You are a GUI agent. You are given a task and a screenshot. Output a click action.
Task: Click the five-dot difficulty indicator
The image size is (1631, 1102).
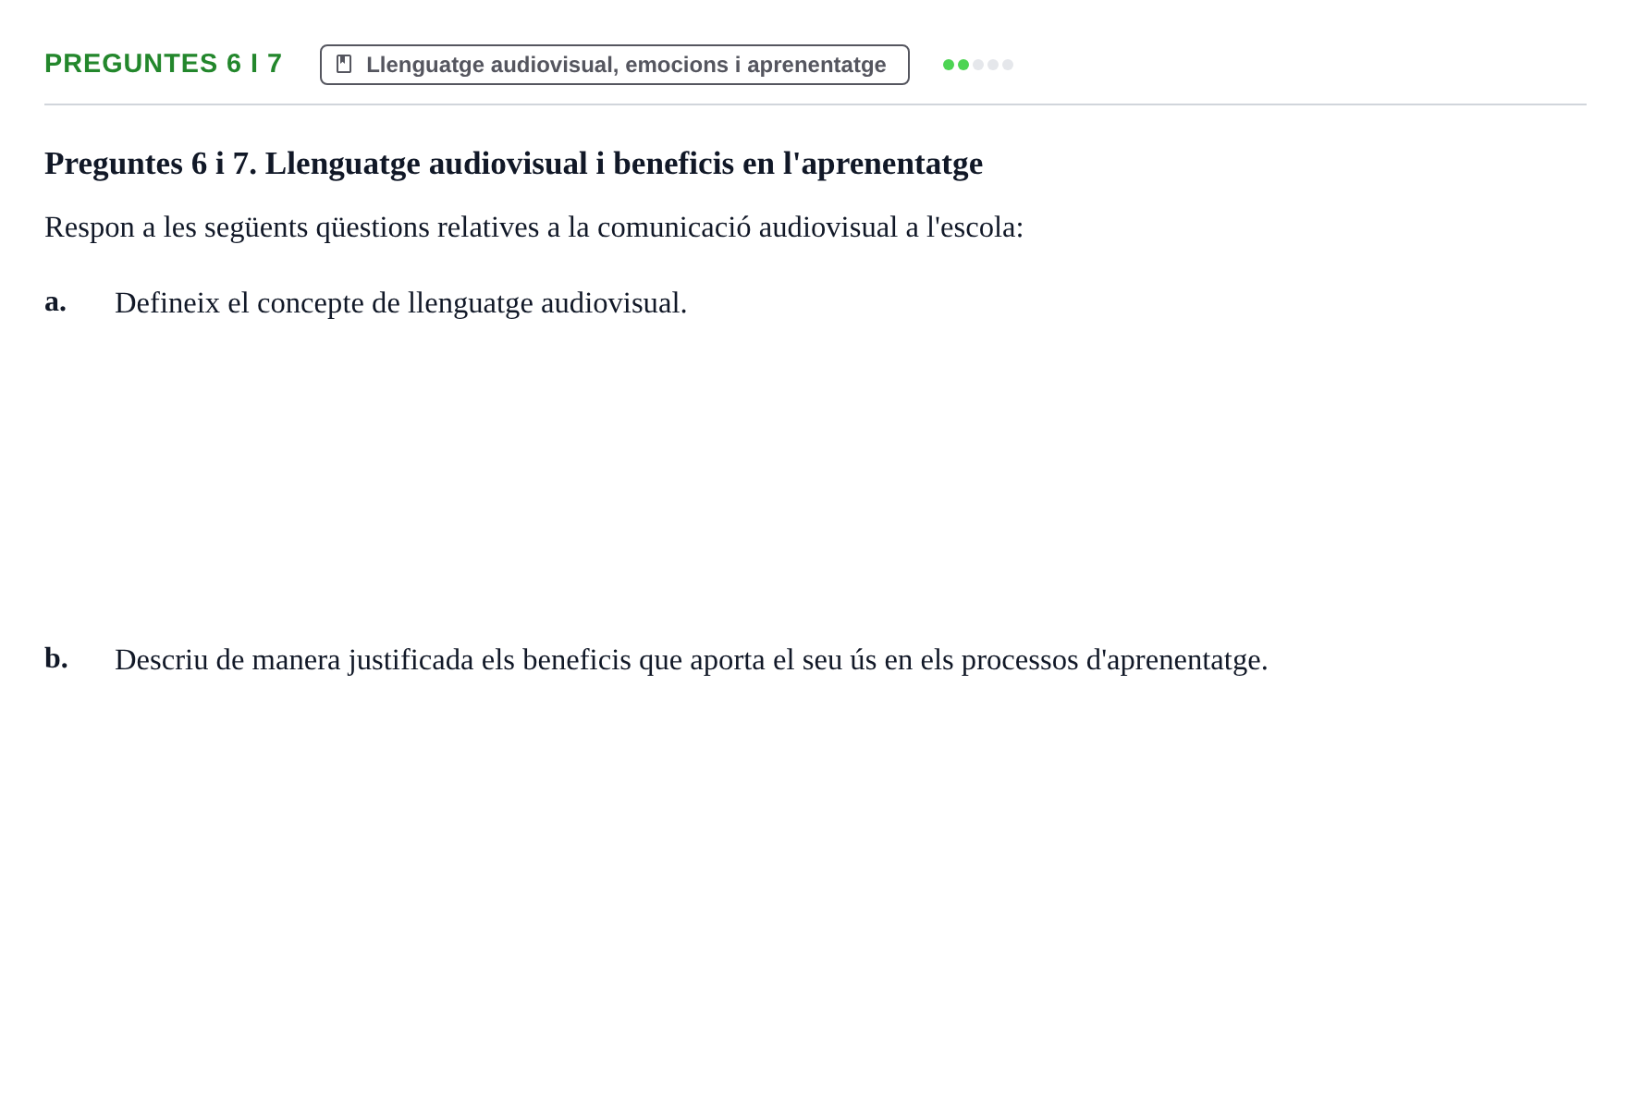pos(978,65)
